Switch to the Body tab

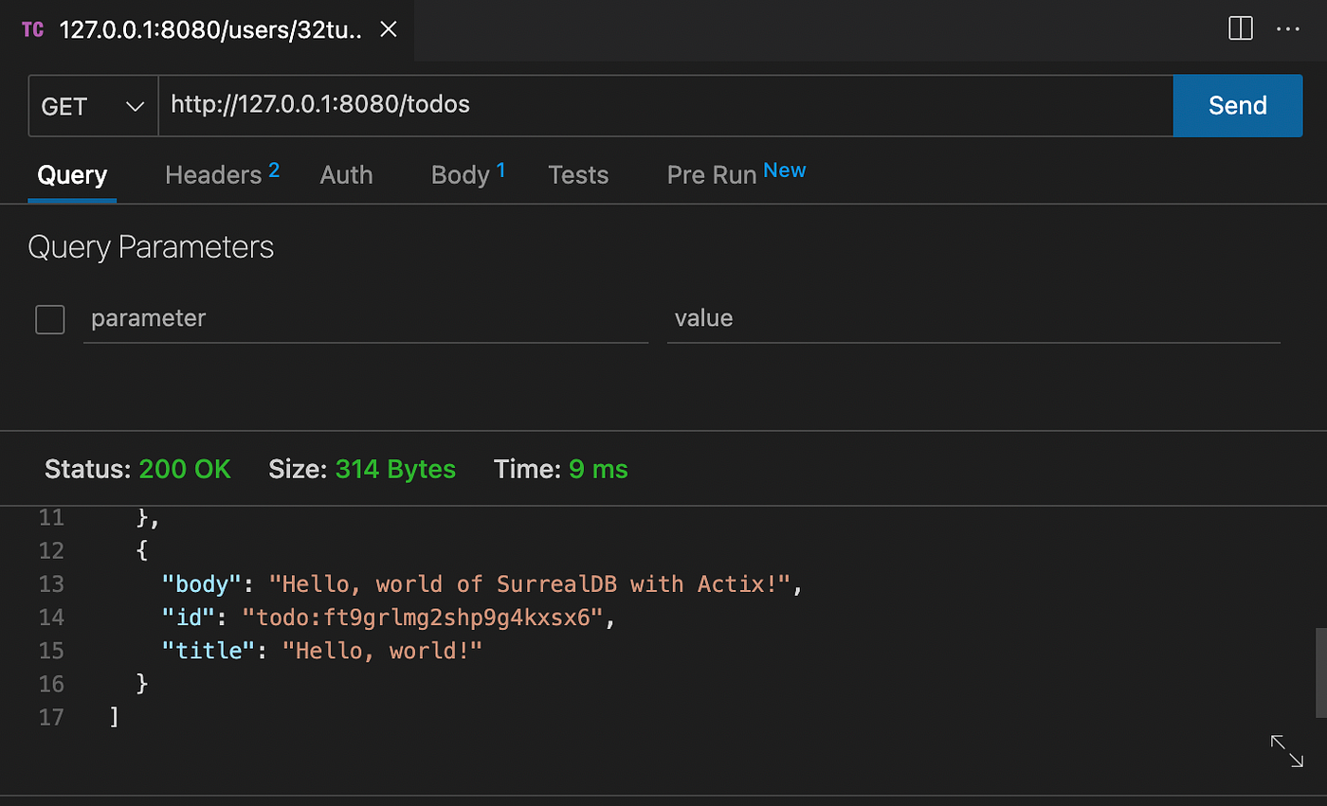(x=460, y=175)
